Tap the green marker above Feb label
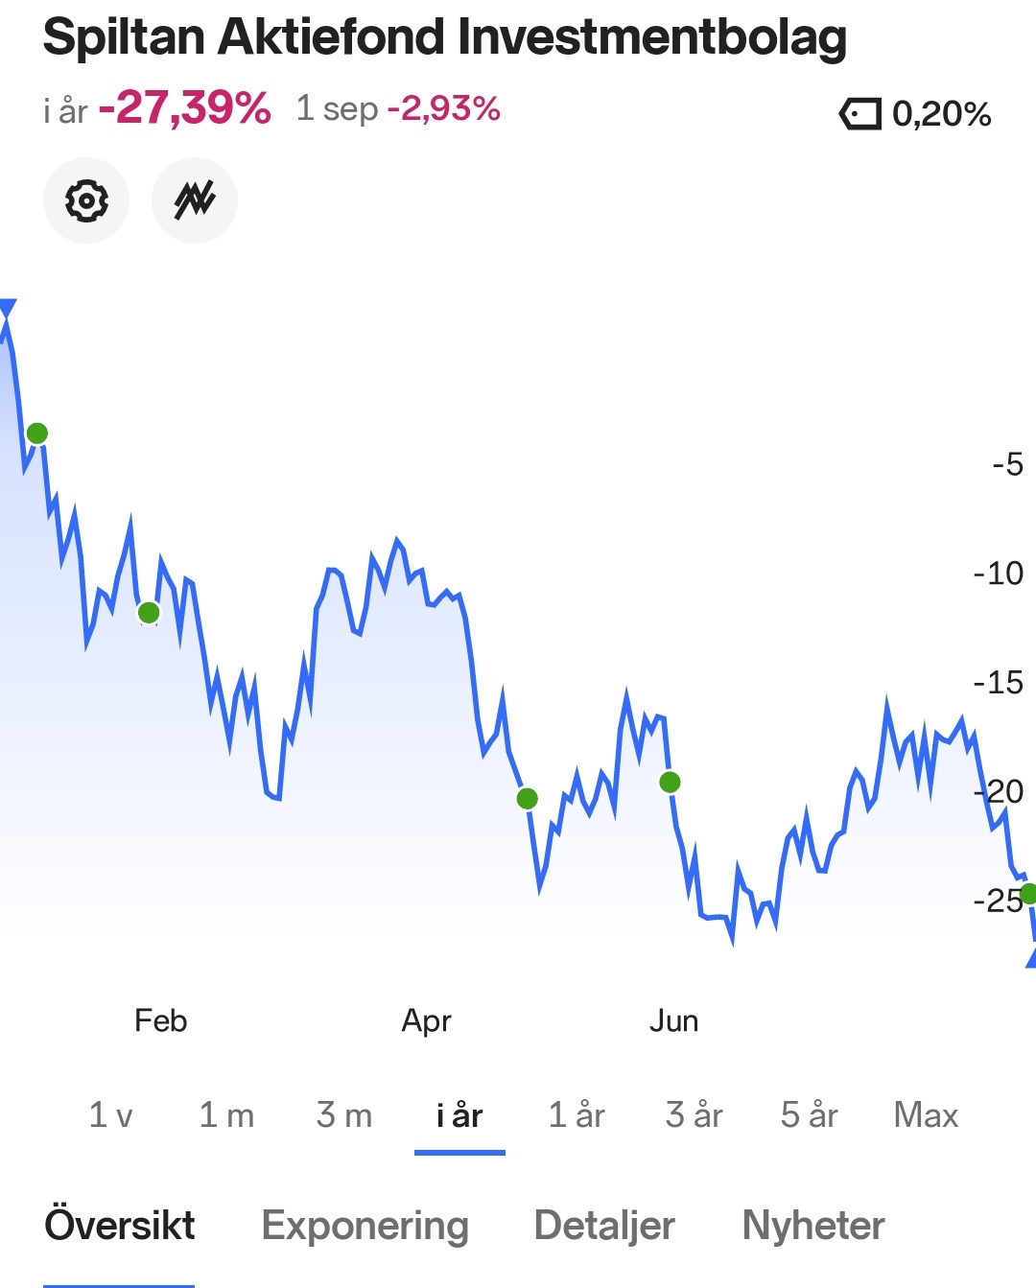 click(x=149, y=612)
